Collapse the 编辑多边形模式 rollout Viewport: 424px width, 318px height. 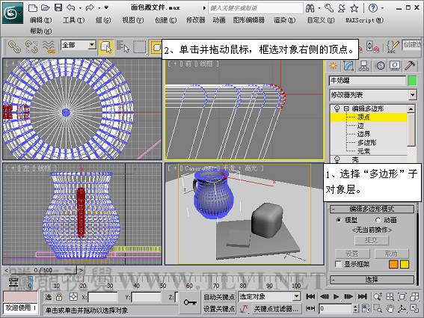click(x=372, y=209)
